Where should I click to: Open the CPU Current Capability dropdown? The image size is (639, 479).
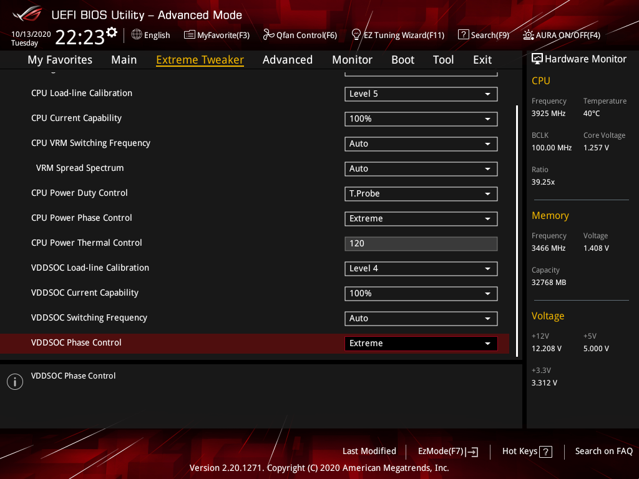421,119
